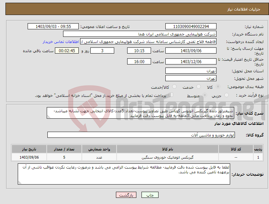Click the توضیحات خریدار notes textarea
The height and width of the screenshot is (204, 269).
124,174
